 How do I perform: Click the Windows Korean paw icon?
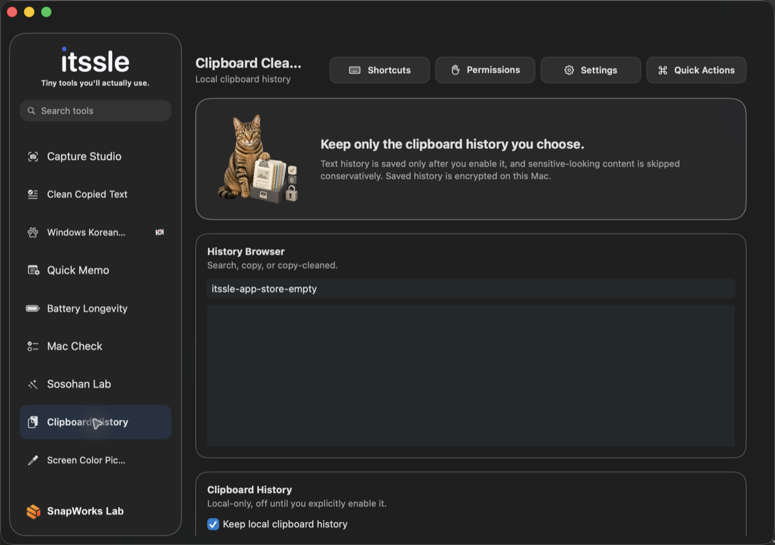[33, 232]
